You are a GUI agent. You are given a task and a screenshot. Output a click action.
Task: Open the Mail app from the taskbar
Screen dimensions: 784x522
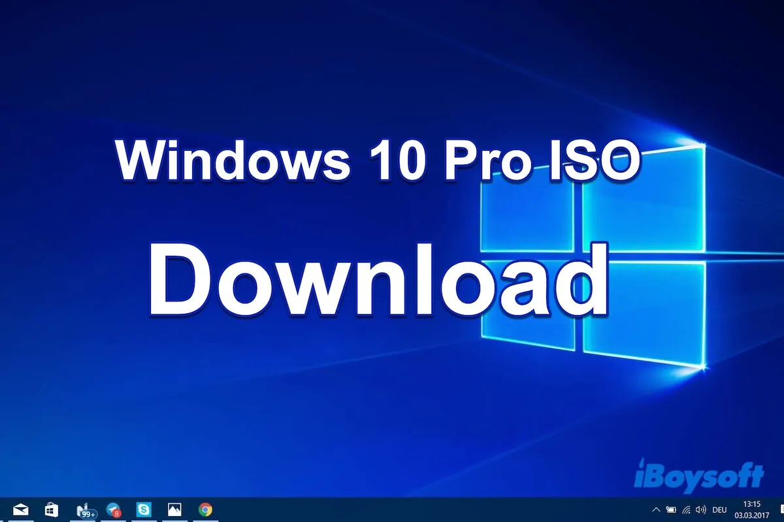(x=20, y=510)
